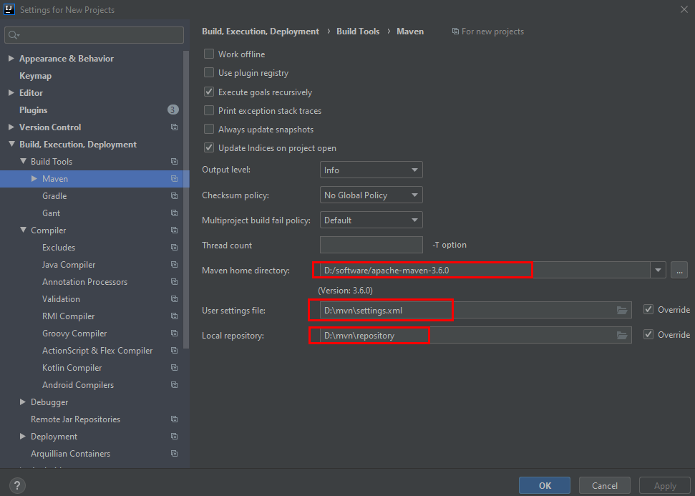Click Build Tools breadcrumb link
This screenshot has width=695, height=496.
[x=358, y=31]
